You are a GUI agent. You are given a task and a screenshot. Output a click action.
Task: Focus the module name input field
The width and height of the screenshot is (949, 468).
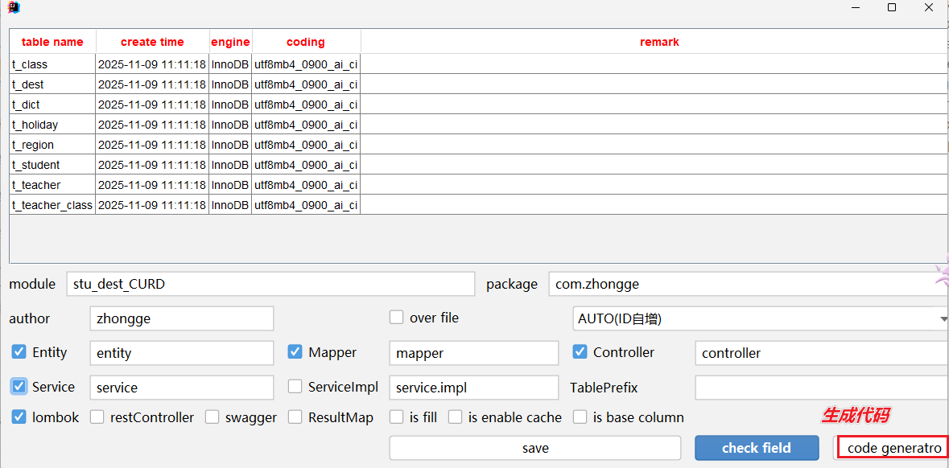click(x=270, y=284)
